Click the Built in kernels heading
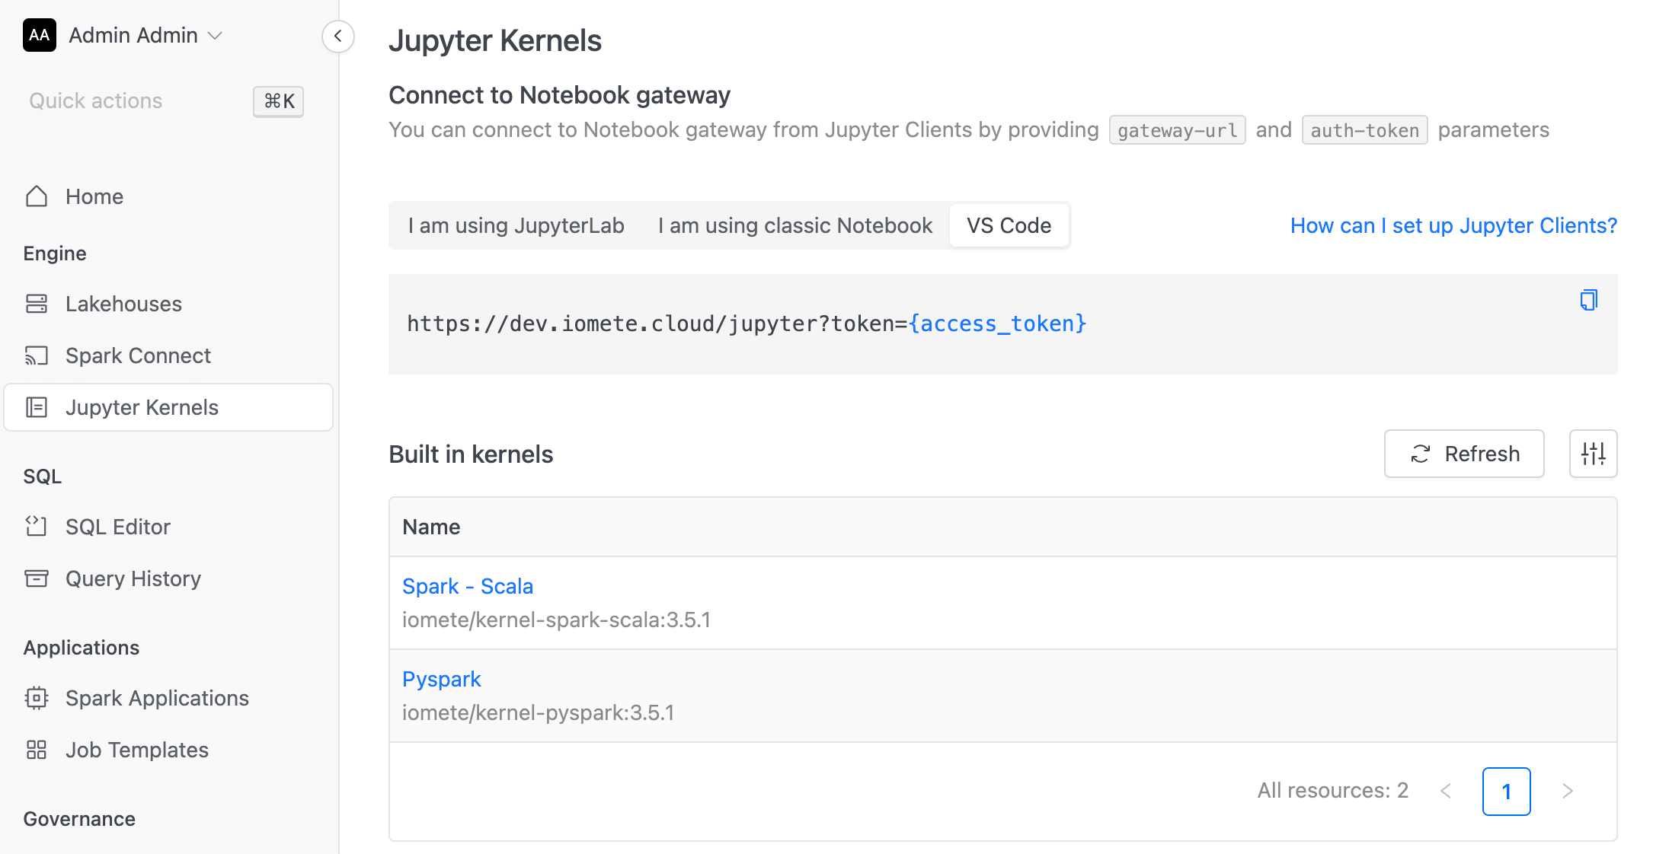The image size is (1653, 854). [471, 454]
